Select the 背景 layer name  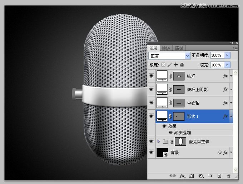click(175, 153)
